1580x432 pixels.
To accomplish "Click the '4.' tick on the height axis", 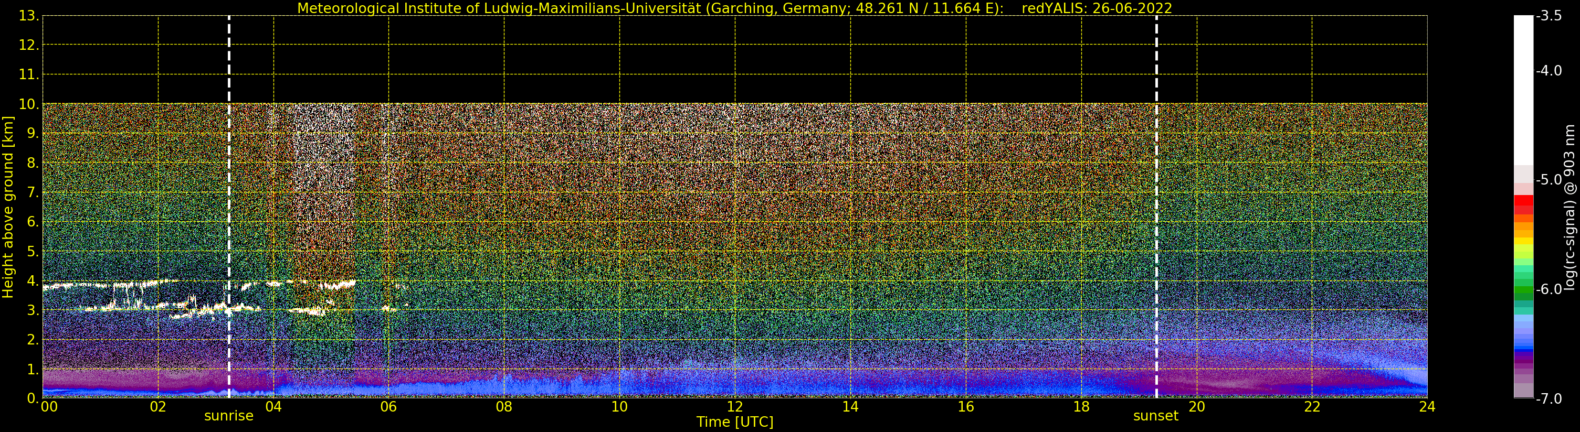I will (x=33, y=280).
